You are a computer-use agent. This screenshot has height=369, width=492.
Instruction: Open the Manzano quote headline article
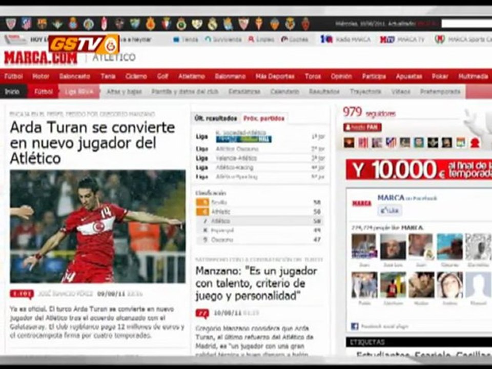point(257,283)
